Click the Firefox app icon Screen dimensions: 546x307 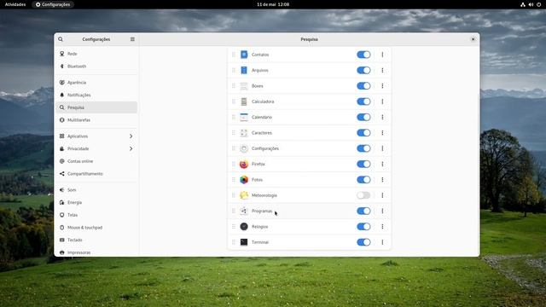244,164
